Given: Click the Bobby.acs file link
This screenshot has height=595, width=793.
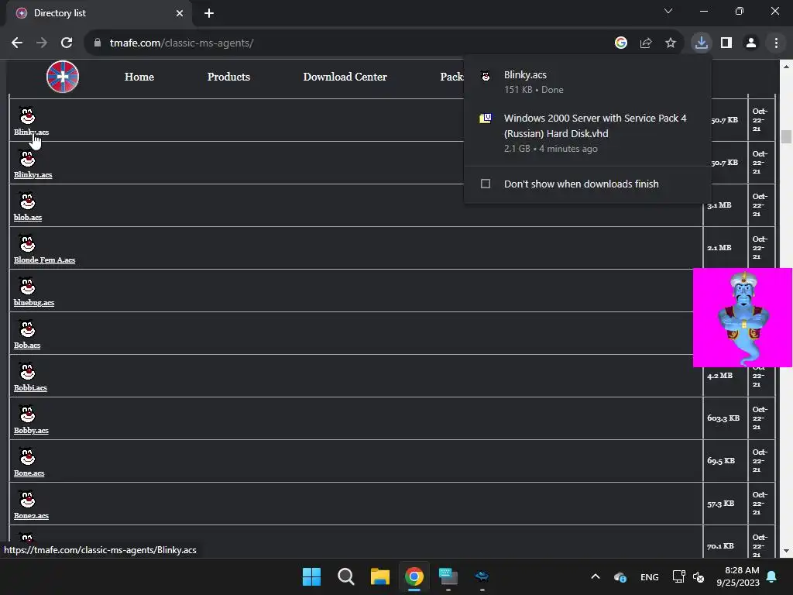Looking at the screenshot, I should pyautogui.click(x=31, y=430).
